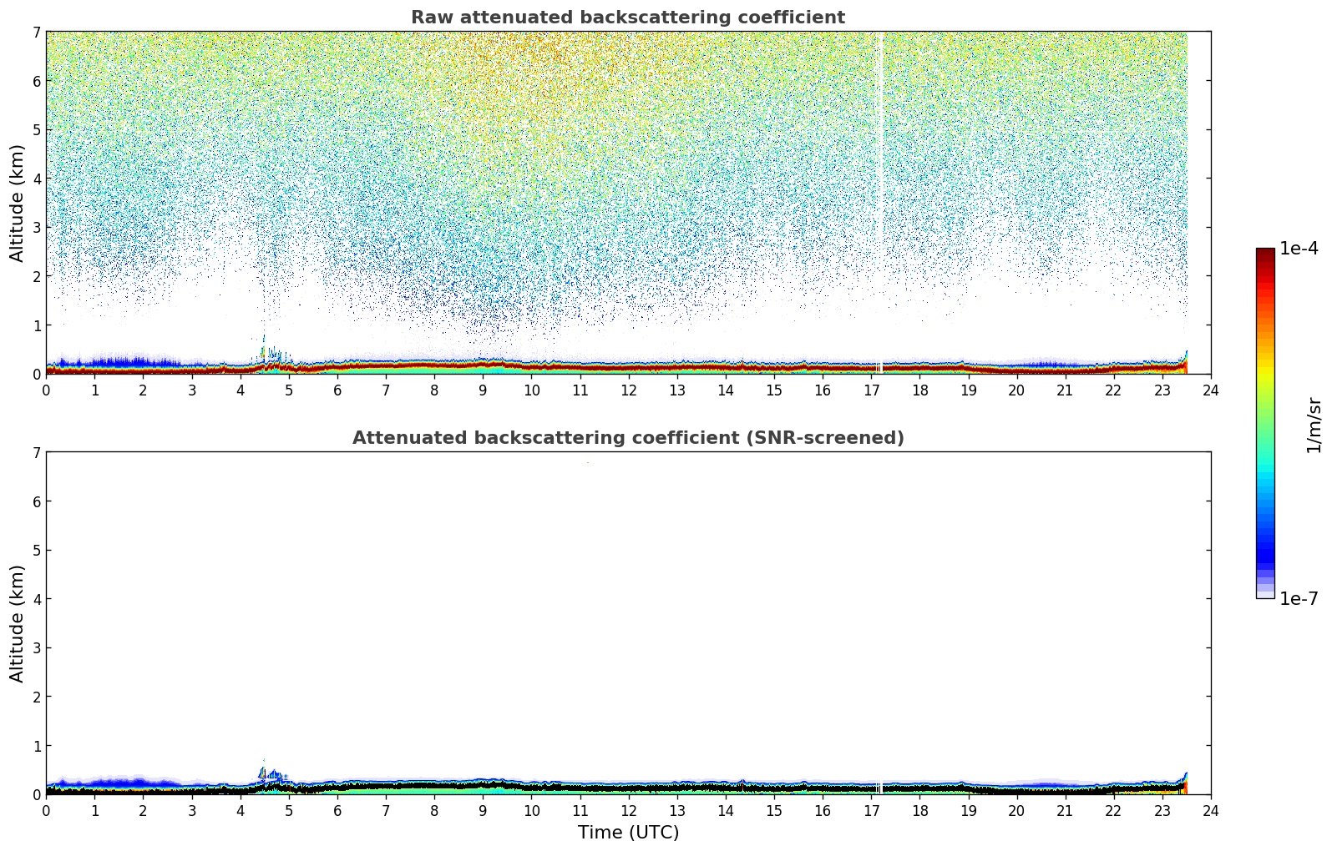Click the colorbar's "1e-7" minimum label
This screenshot has width=1332, height=851.
(1299, 599)
